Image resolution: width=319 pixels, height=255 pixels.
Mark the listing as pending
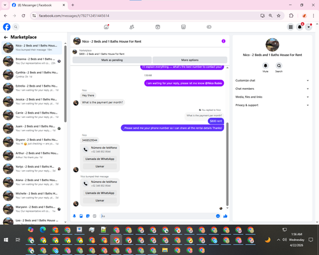[112, 60]
